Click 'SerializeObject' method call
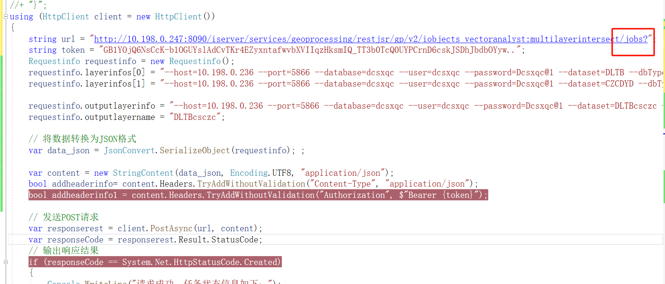665x284 pixels. click(195, 151)
